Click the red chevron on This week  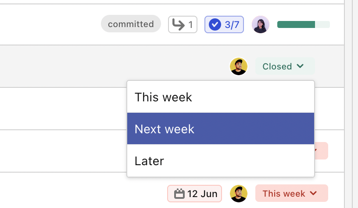[x=314, y=193]
